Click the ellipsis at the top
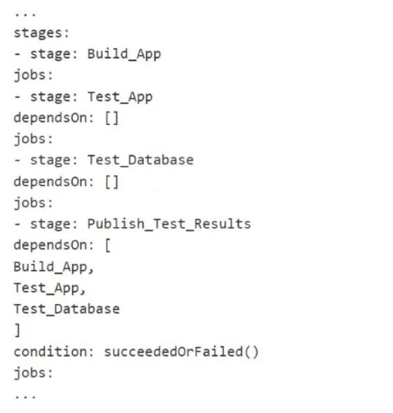This screenshot has width=393, height=413. pyautogui.click(x=25, y=15)
